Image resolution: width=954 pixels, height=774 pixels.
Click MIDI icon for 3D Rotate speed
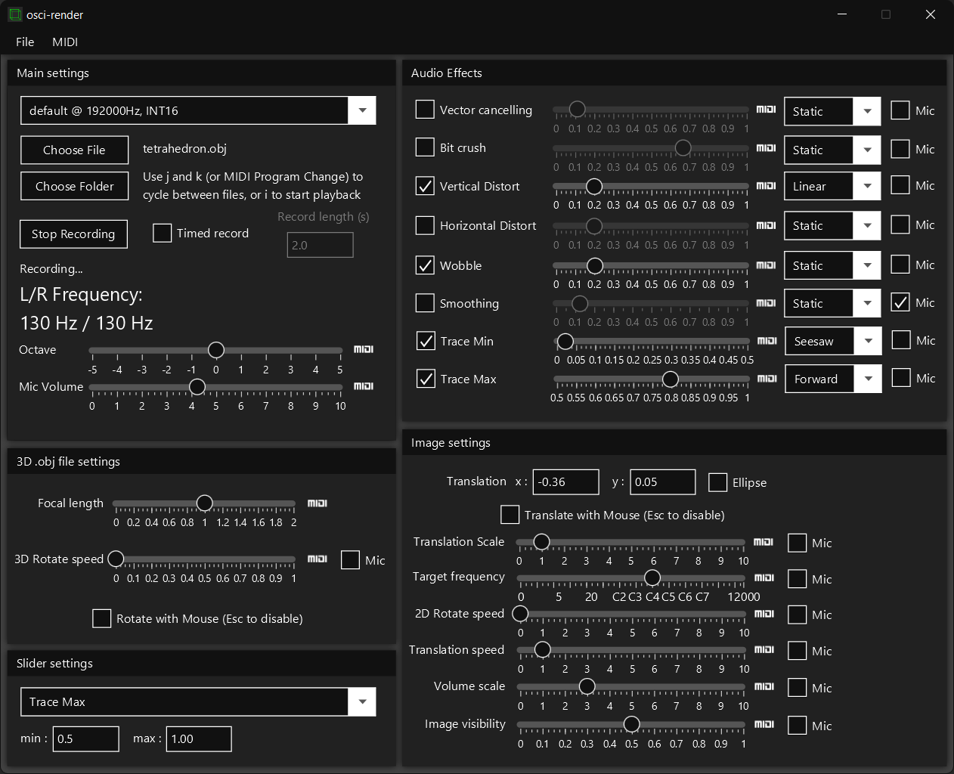point(317,559)
